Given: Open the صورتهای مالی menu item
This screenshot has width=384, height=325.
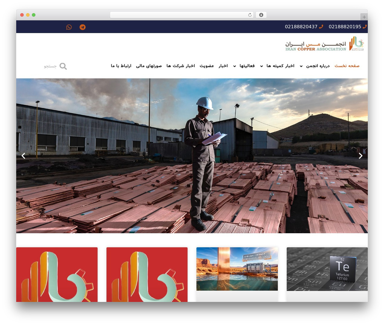Looking at the screenshot, I should 149,66.
